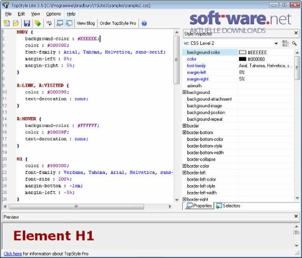
Task: Click the #EEEEEE background-color swatch
Action: (243, 52)
